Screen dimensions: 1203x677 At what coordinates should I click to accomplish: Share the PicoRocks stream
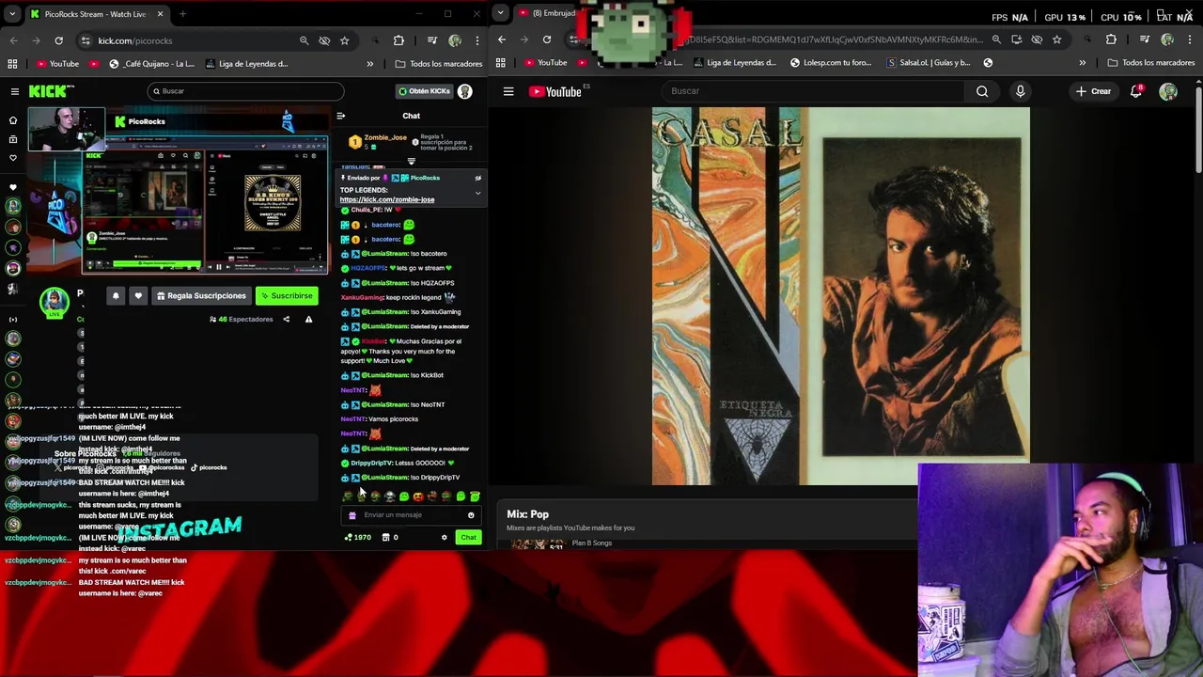tap(287, 319)
